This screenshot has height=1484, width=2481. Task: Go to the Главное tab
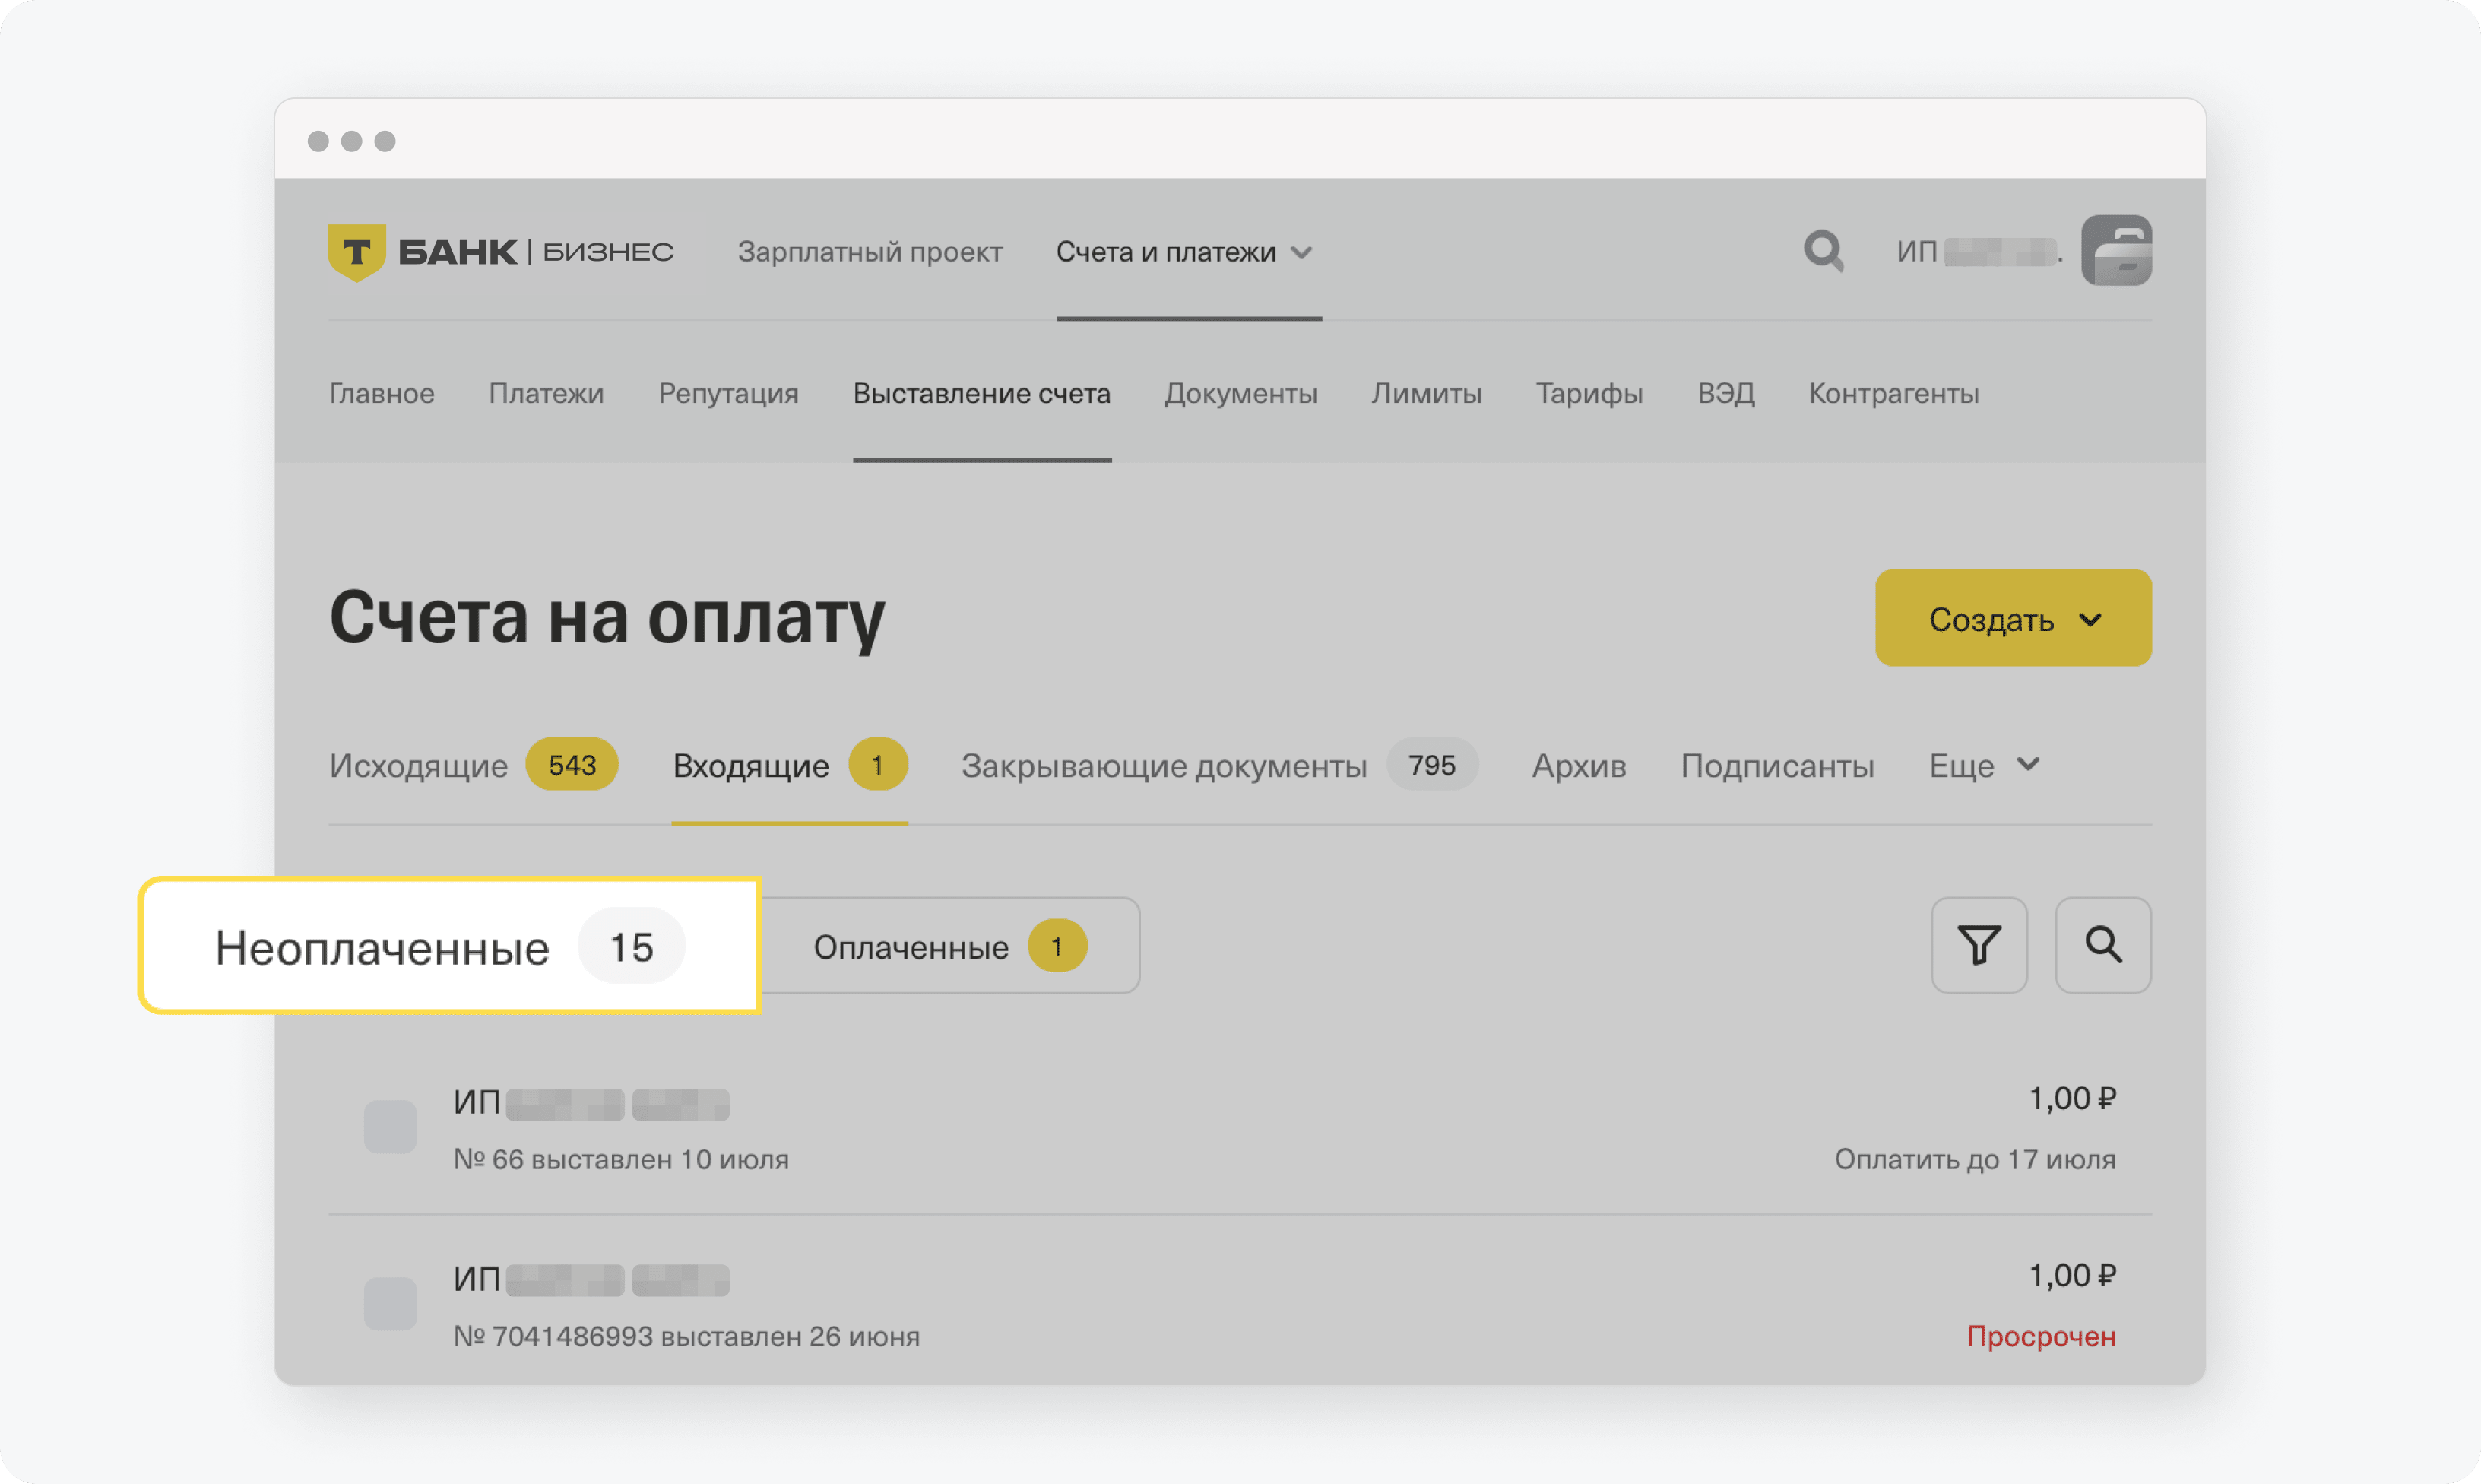click(x=382, y=393)
